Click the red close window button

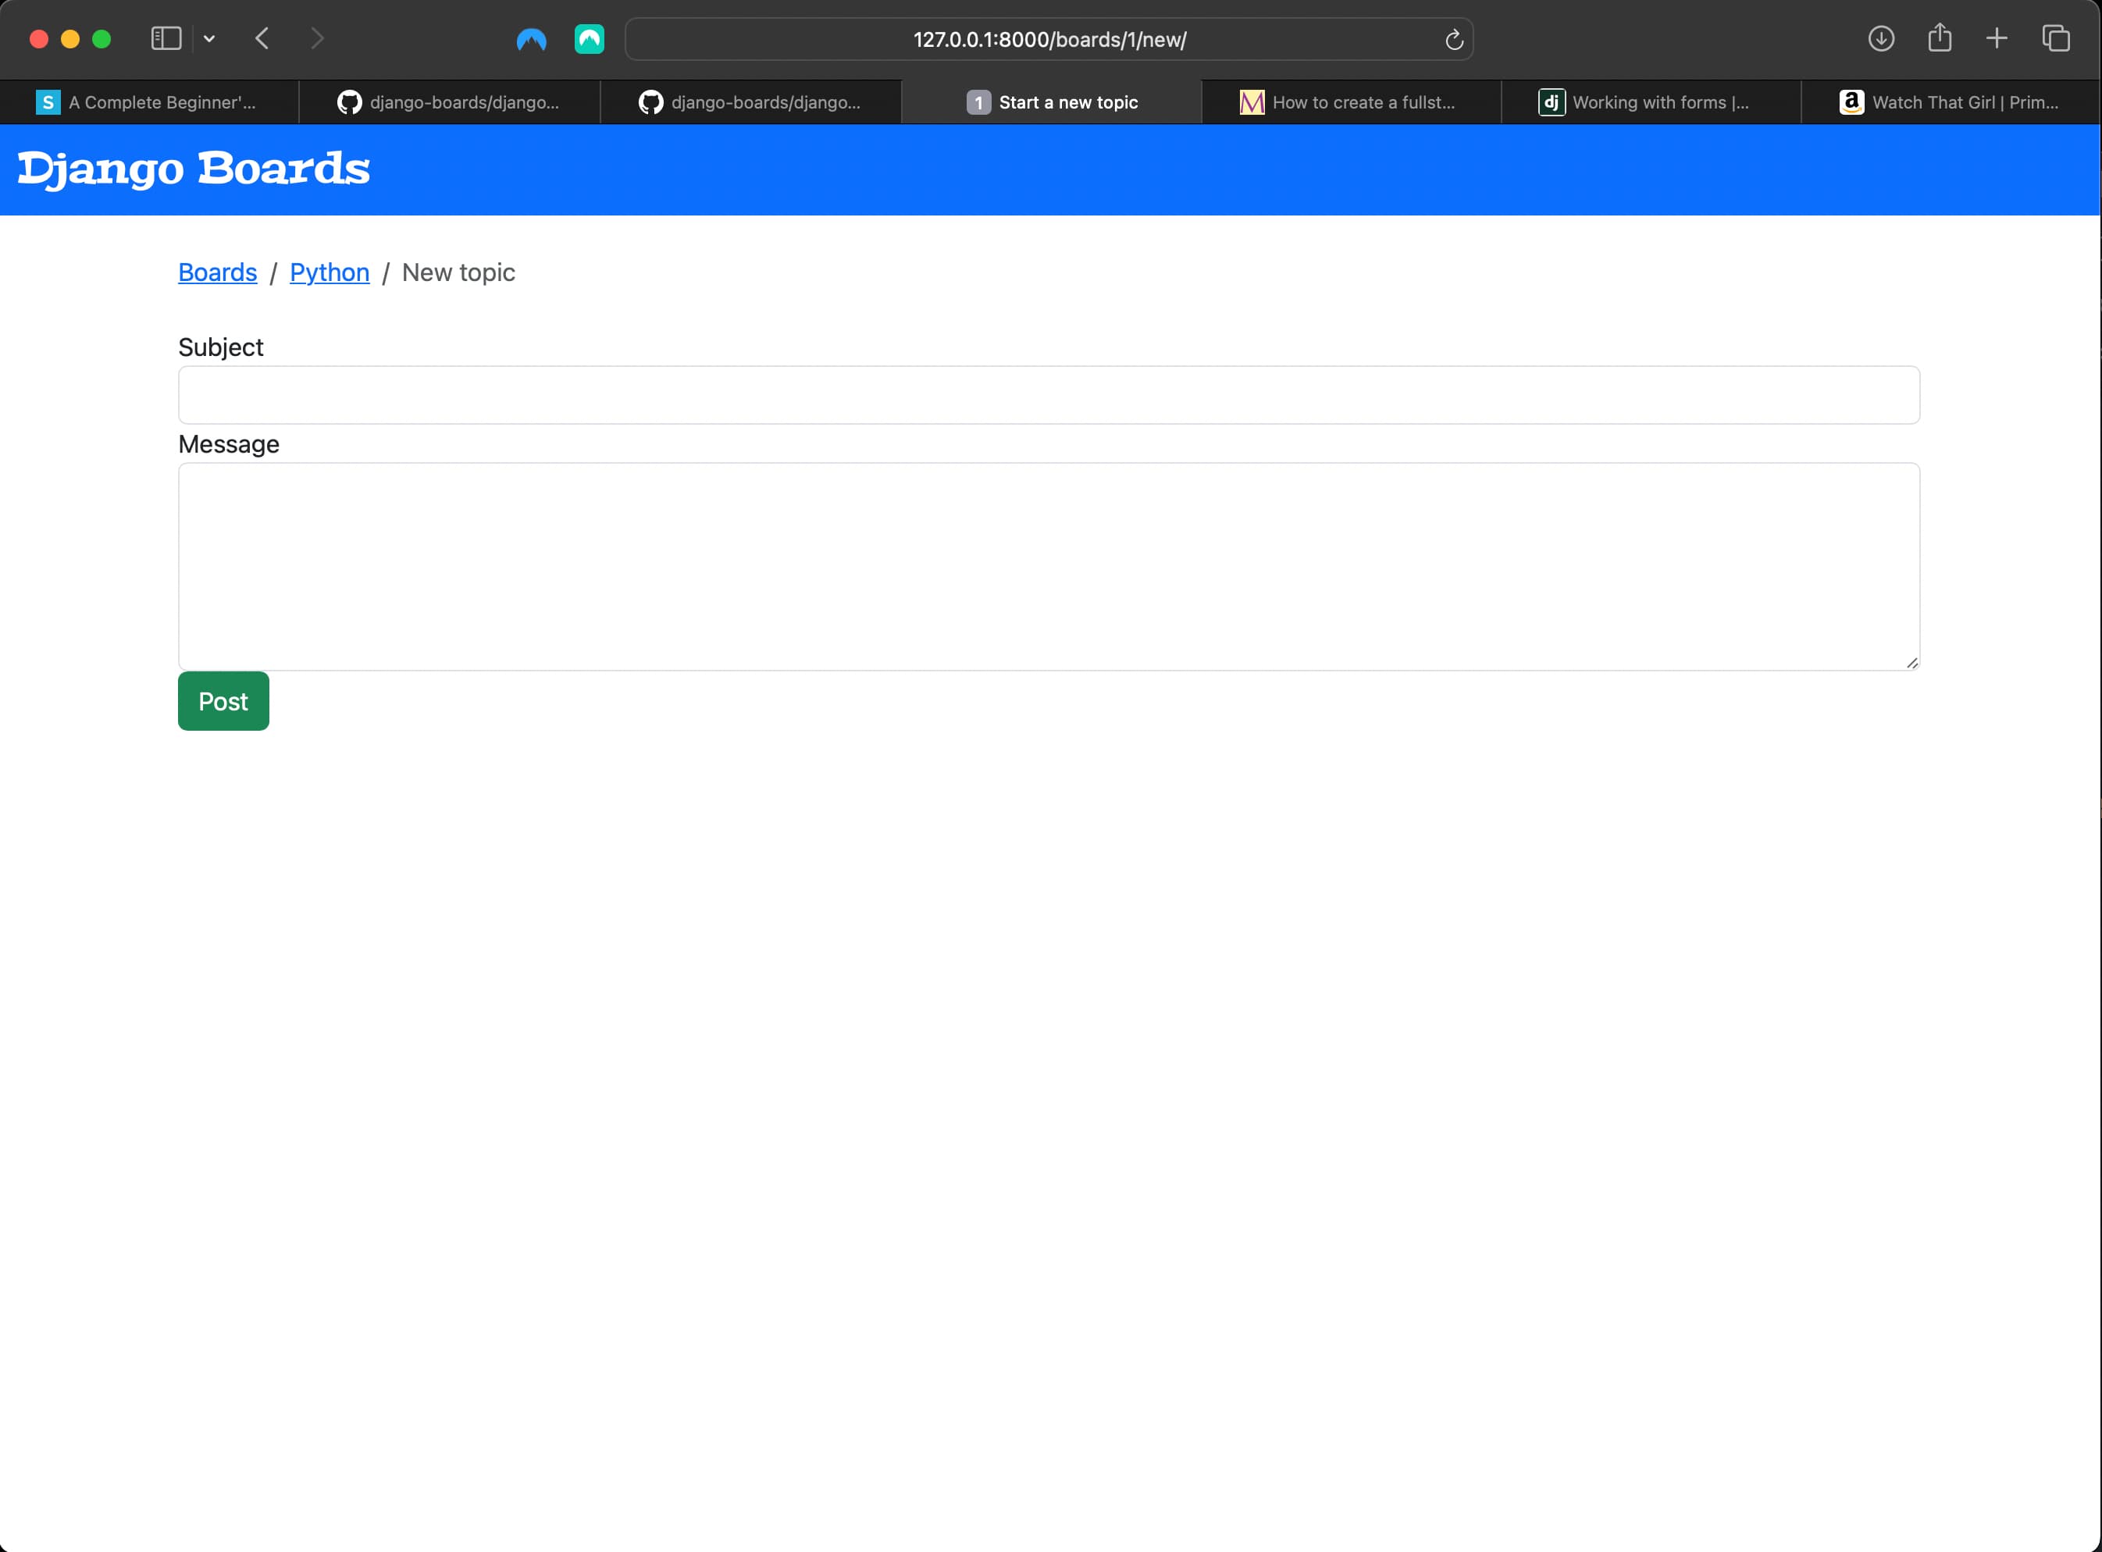(40, 38)
